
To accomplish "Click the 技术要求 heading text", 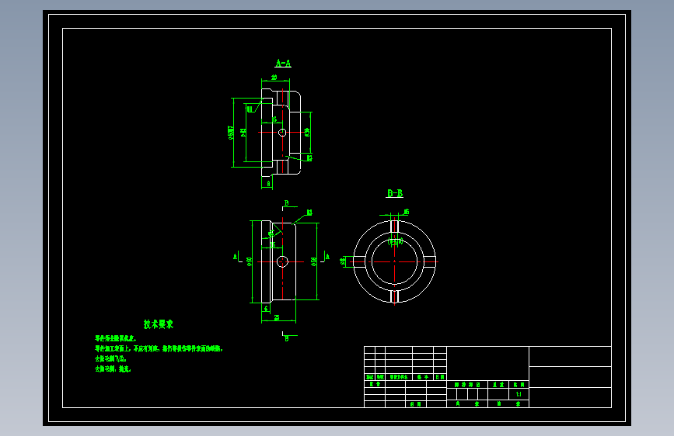I will [x=158, y=324].
